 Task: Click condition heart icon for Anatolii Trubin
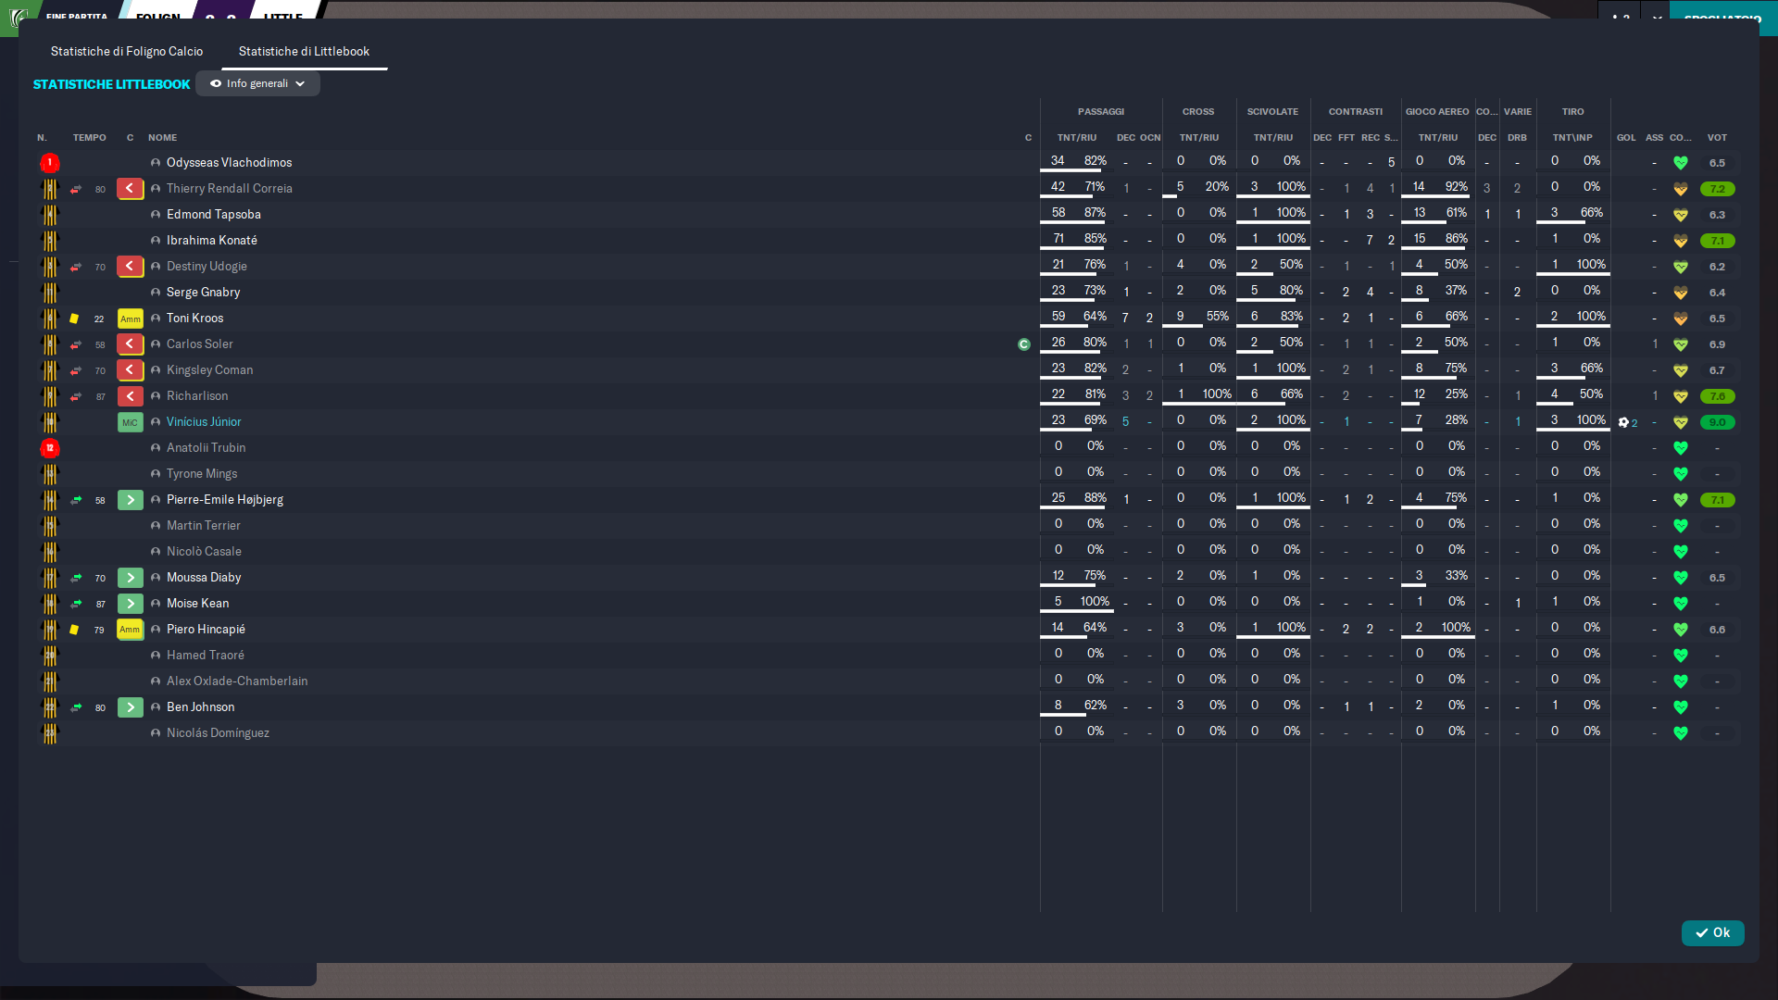click(x=1681, y=448)
